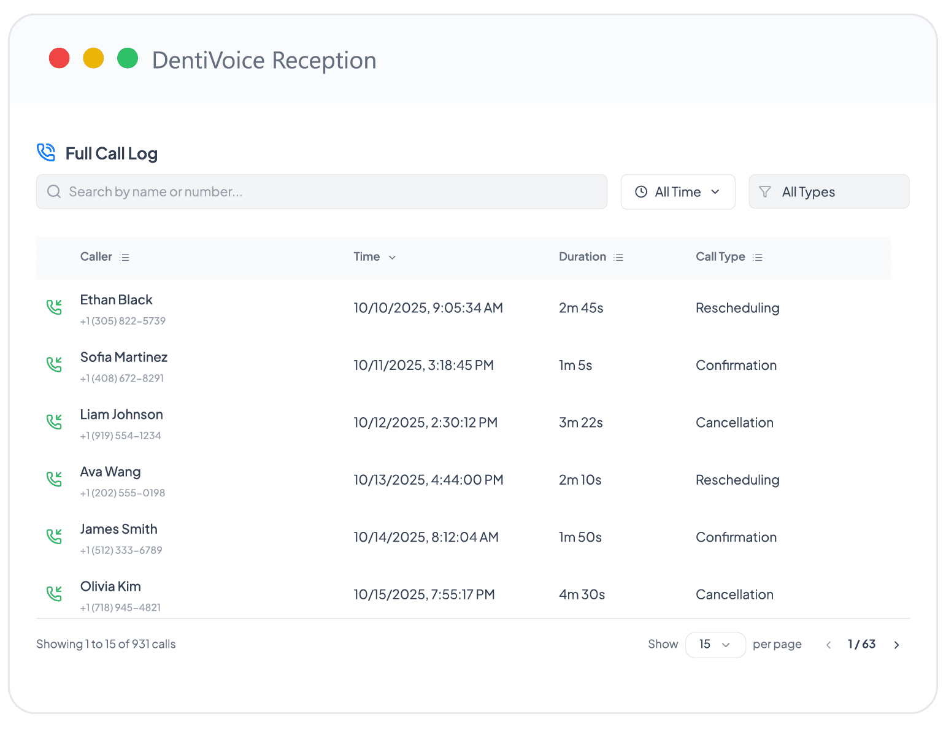Click the search magnifier icon
This screenshot has width=946, height=730.
click(54, 191)
